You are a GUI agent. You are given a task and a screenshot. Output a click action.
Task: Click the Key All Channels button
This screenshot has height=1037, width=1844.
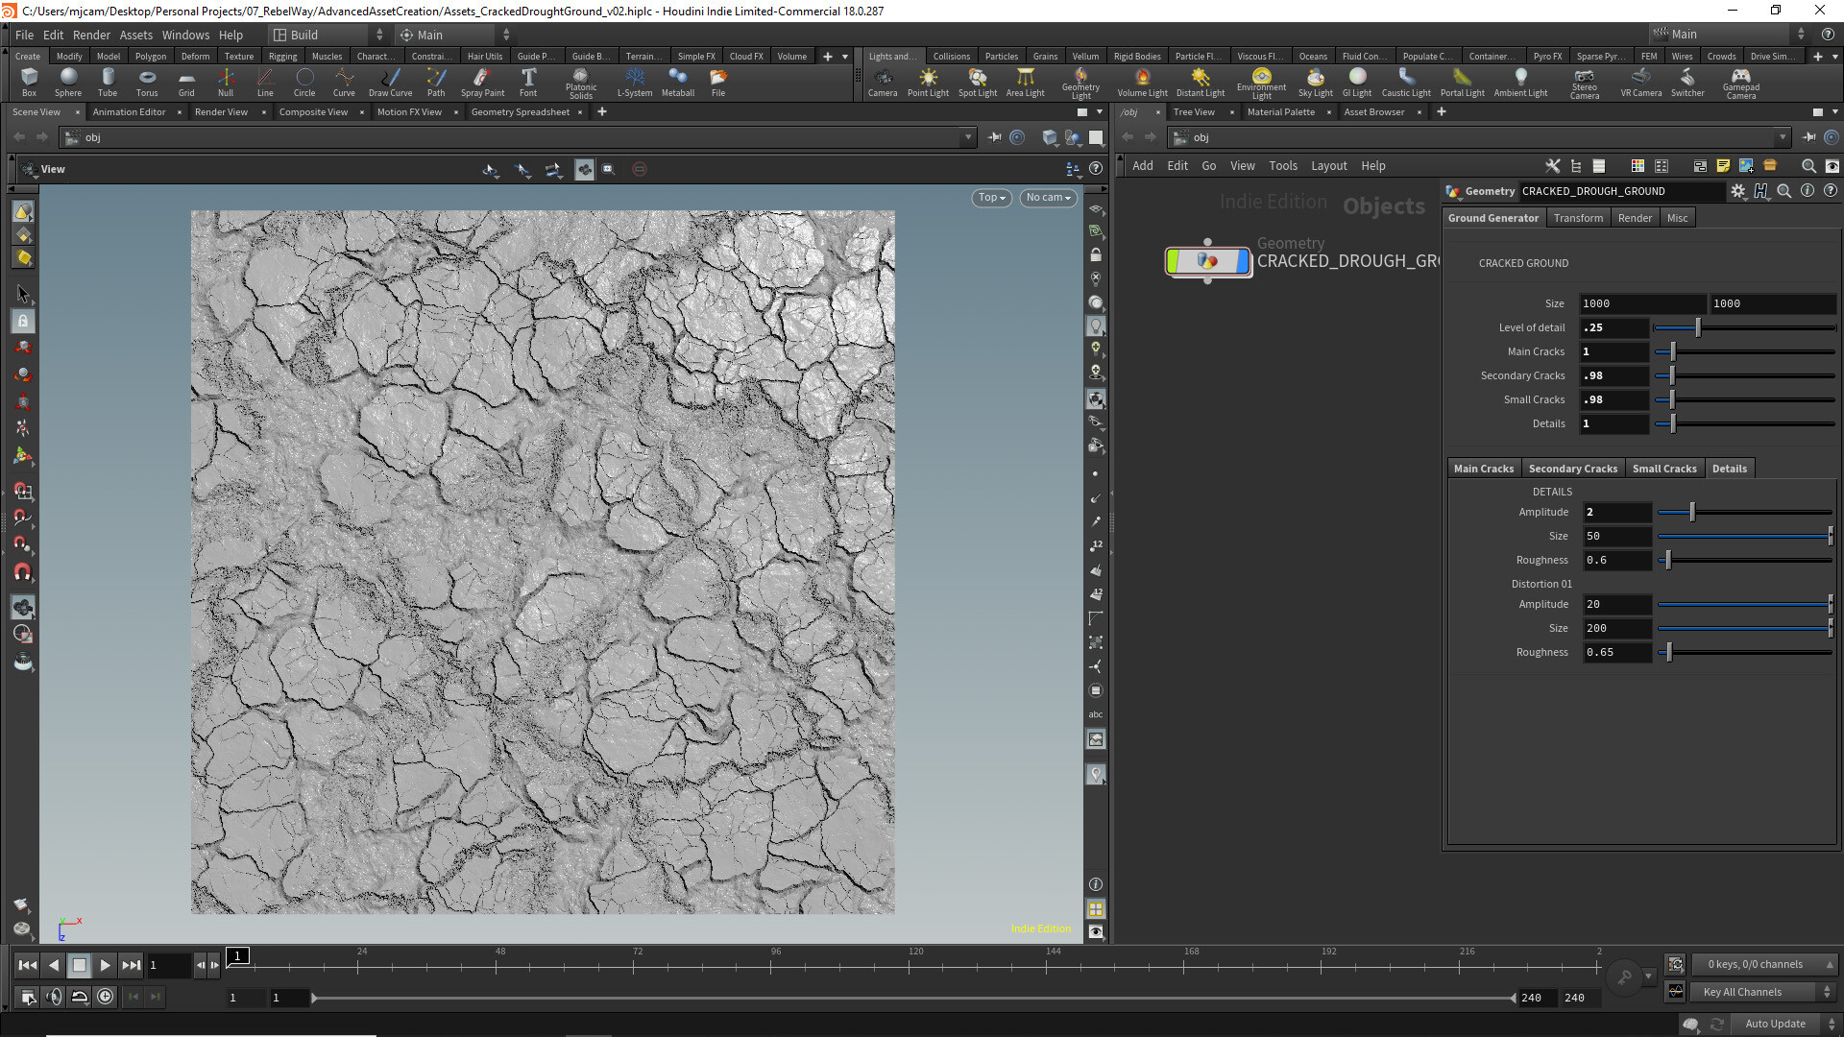(x=1742, y=992)
